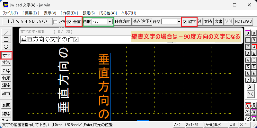
Task: Click the AUTO mode tool button
Action: coord(6,94)
